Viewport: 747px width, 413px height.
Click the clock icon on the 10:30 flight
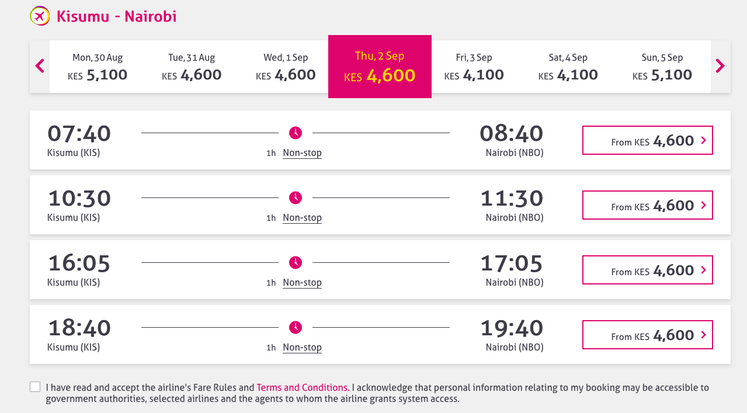click(295, 198)
